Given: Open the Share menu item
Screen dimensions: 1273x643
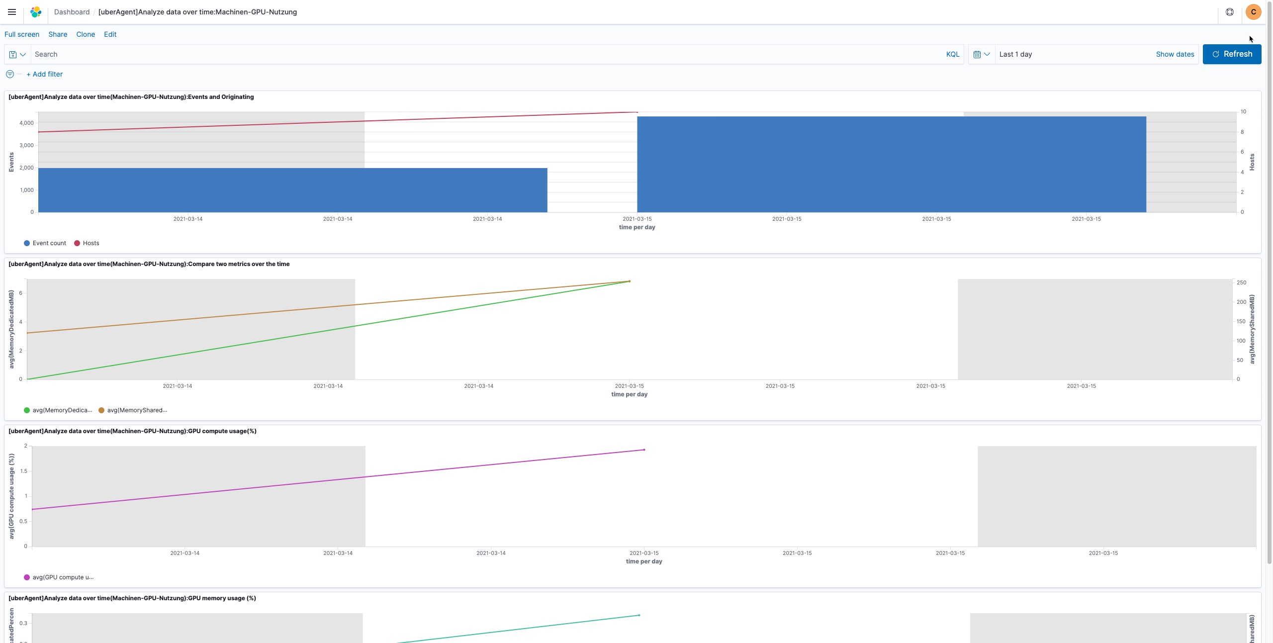Looking at the screenshot, I should pyautogui.click(x=58, y=34).
